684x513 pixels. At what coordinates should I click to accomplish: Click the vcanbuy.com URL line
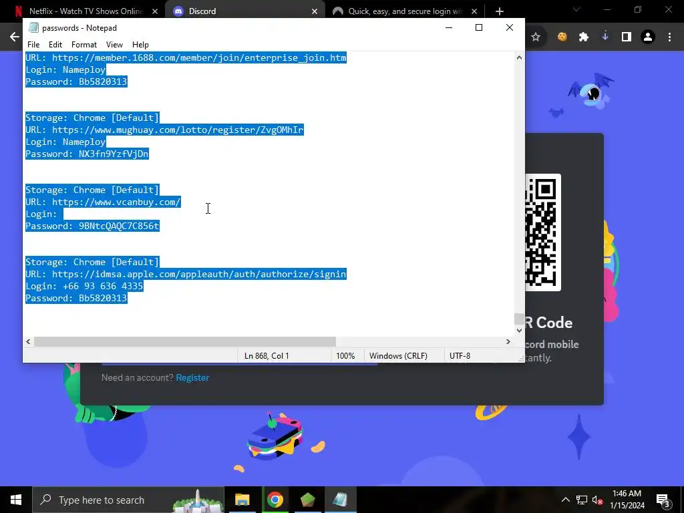103,202
